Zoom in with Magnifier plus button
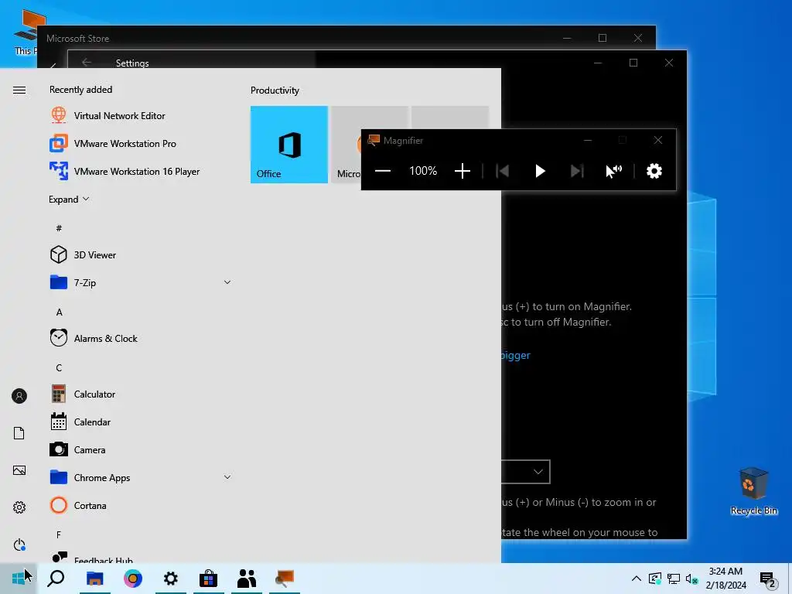This screenshot has height=594, width=792. point(463,171)
